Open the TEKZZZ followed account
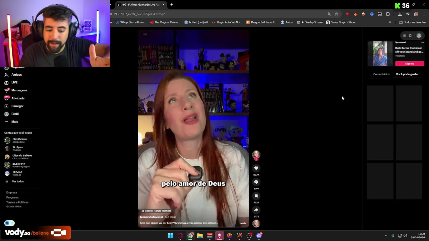This screenshot has height=241, width=429. click(13, 173)
